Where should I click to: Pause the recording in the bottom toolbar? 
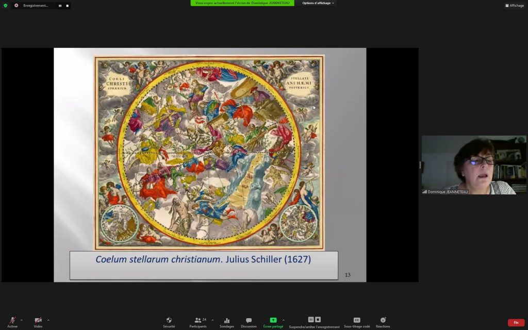[x=311, y=319]
